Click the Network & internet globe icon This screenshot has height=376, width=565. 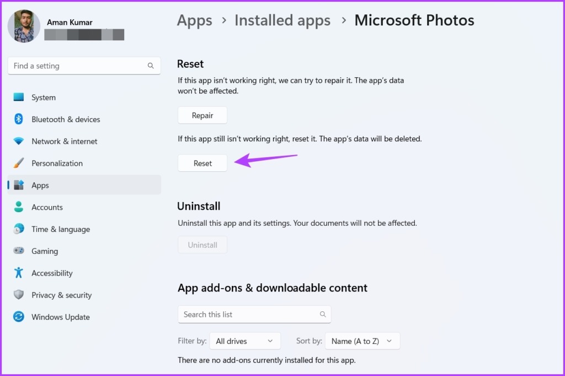[19, 141]
